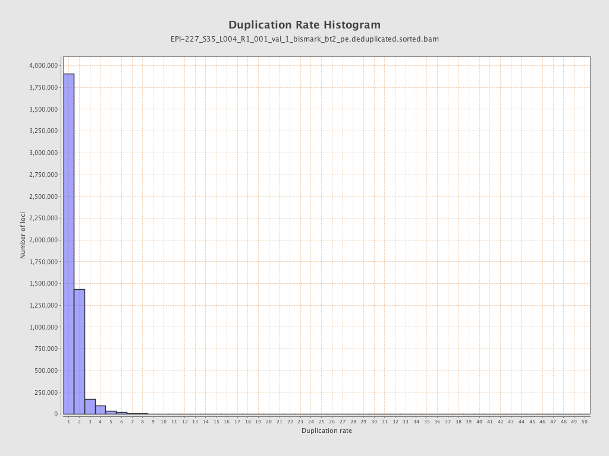Click x-axis tick label 38
The image size is (609, 456).
(459, 422)
